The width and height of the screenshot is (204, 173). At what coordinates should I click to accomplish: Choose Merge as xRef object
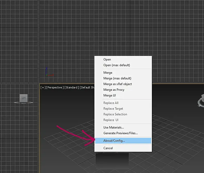[x=123, y=84]
